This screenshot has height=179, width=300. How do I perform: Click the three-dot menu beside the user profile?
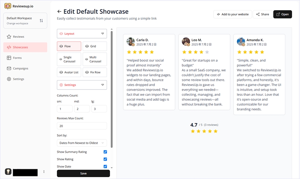click(44, 172)
